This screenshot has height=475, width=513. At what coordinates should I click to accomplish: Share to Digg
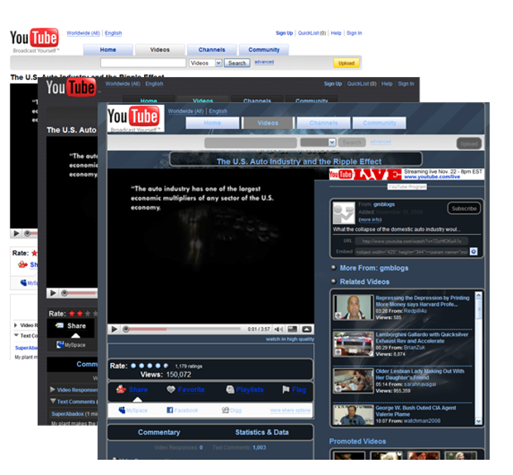click(232, 410)
